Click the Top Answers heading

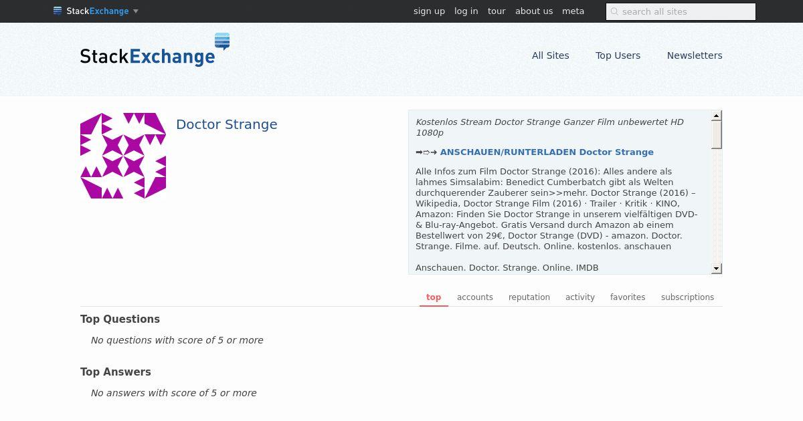(116, 372)
